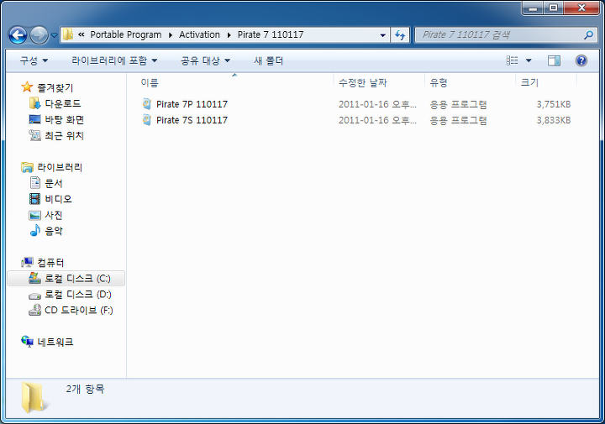Screen dimensions: 605x424
Task: Open 즐겨찾기 in the navigation pane
Action: click(x=55, y=88)
